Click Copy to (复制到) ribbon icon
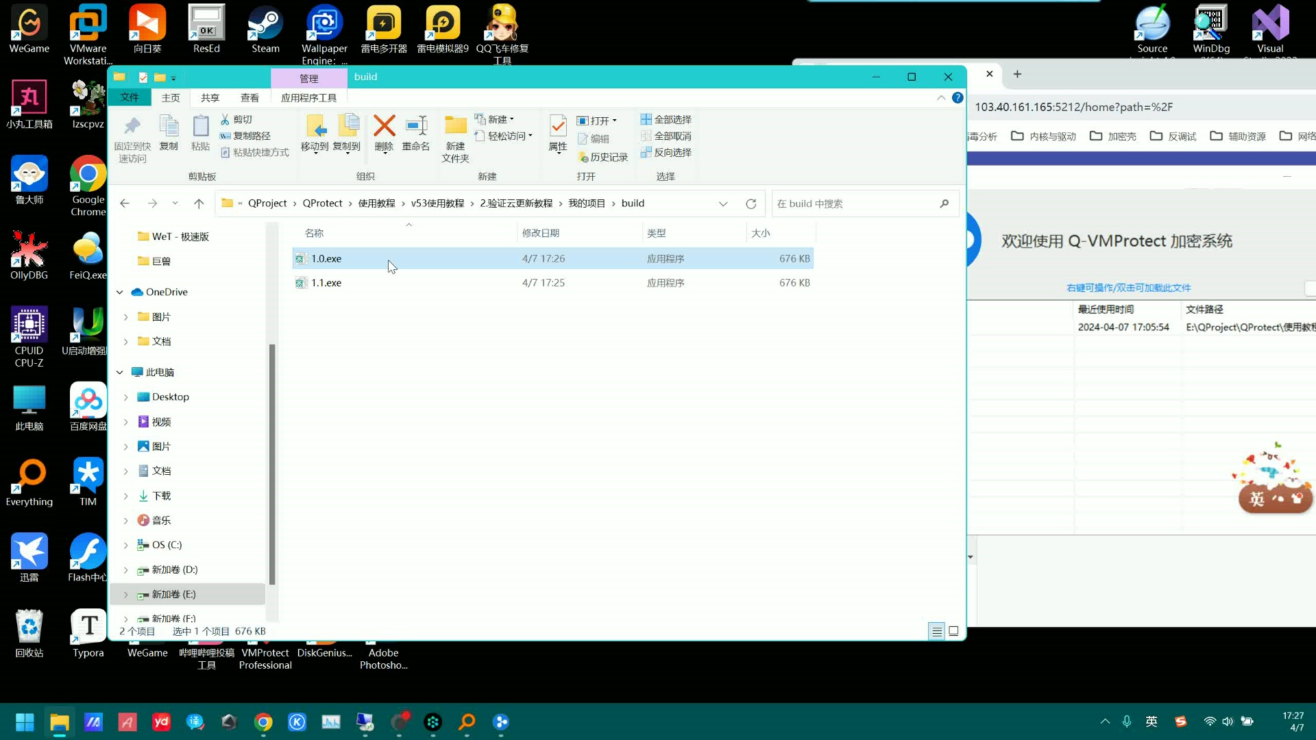Image resolution: width=1316 pixels, height=740 pixels. point(347,133)
